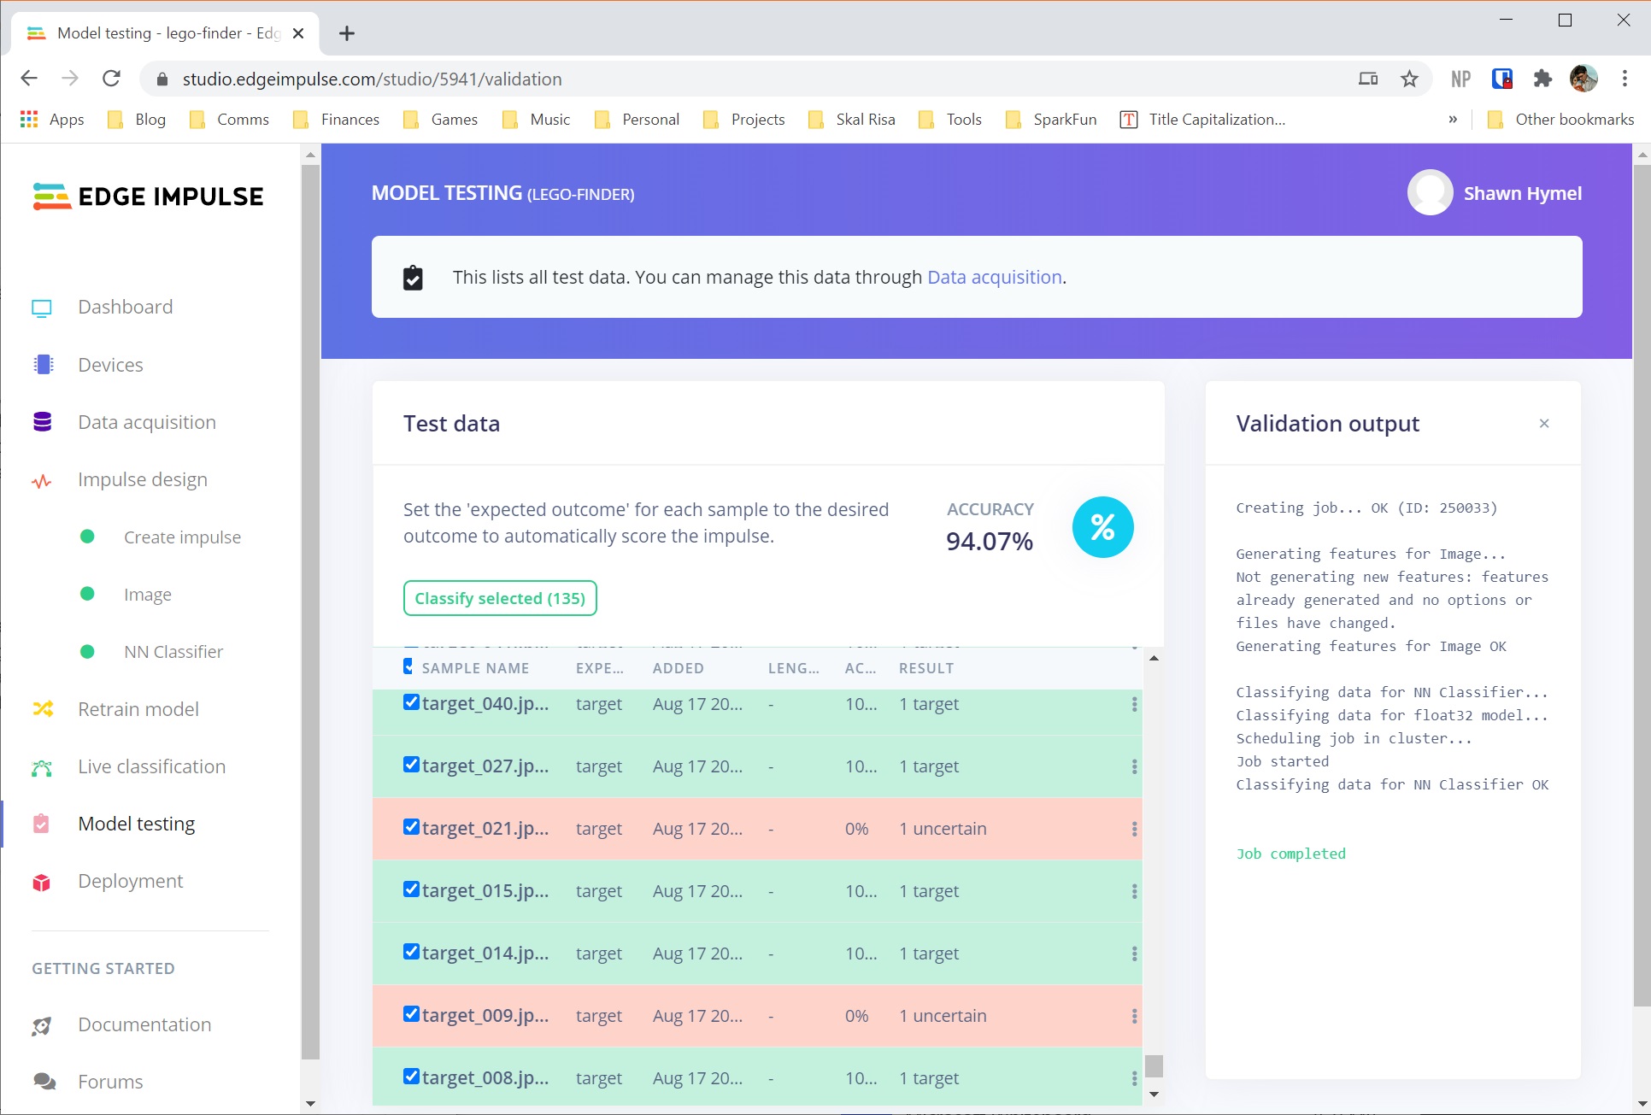Toggle checkbox for target_009.jp... sample
Image resolution: width=1651 pixels, height=1115 pixels.
coord(412,1014)
